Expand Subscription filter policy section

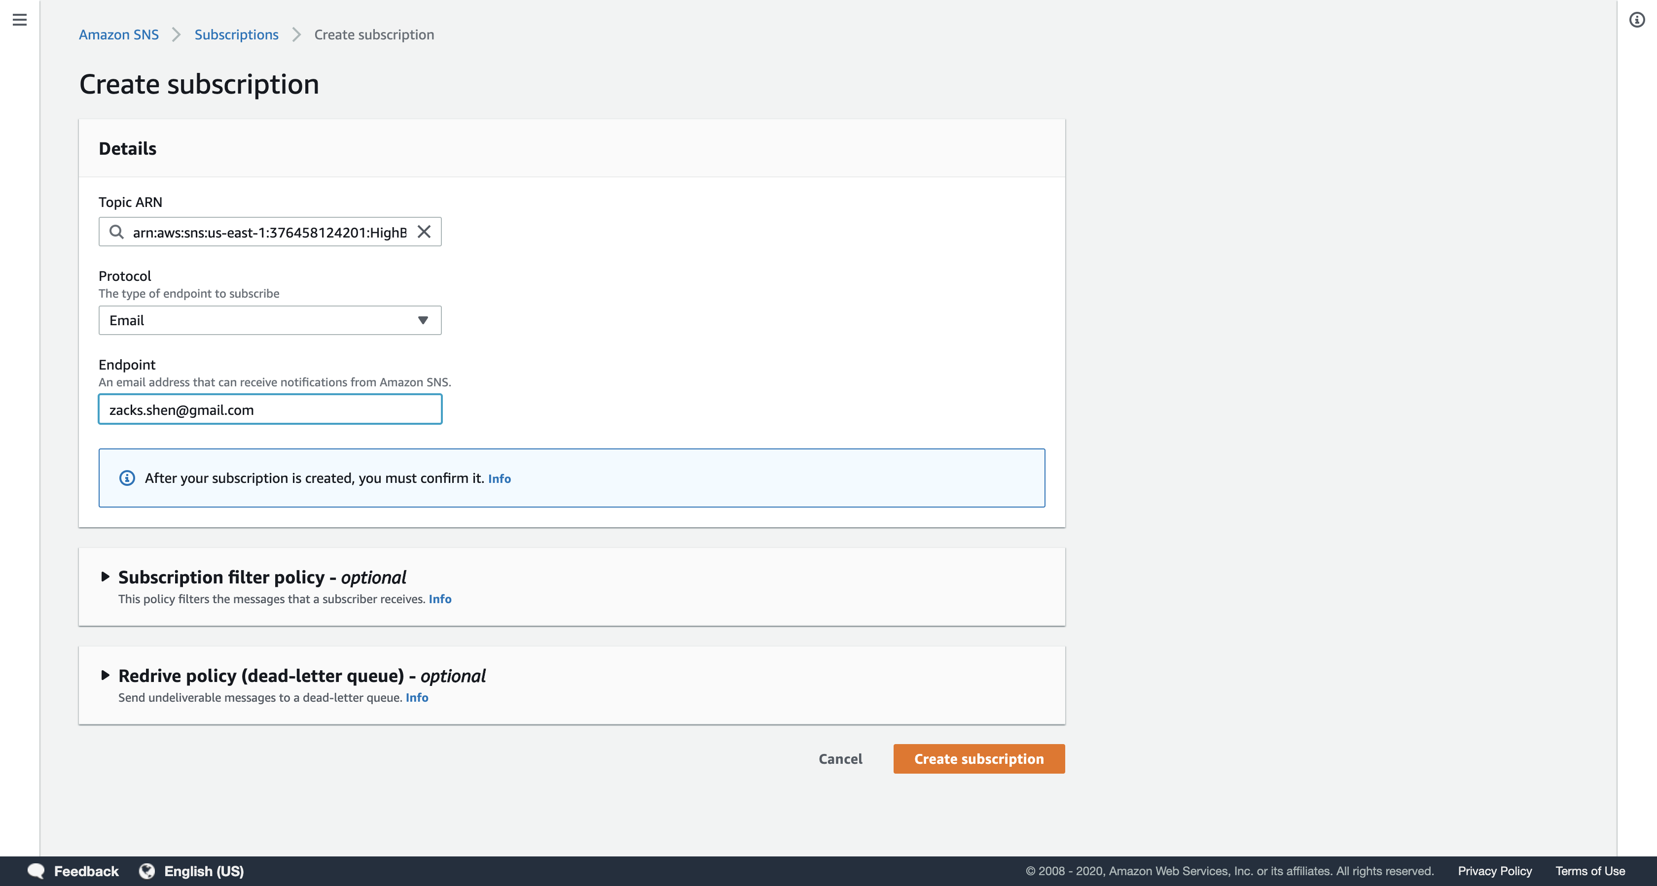(x=106, y=577)
